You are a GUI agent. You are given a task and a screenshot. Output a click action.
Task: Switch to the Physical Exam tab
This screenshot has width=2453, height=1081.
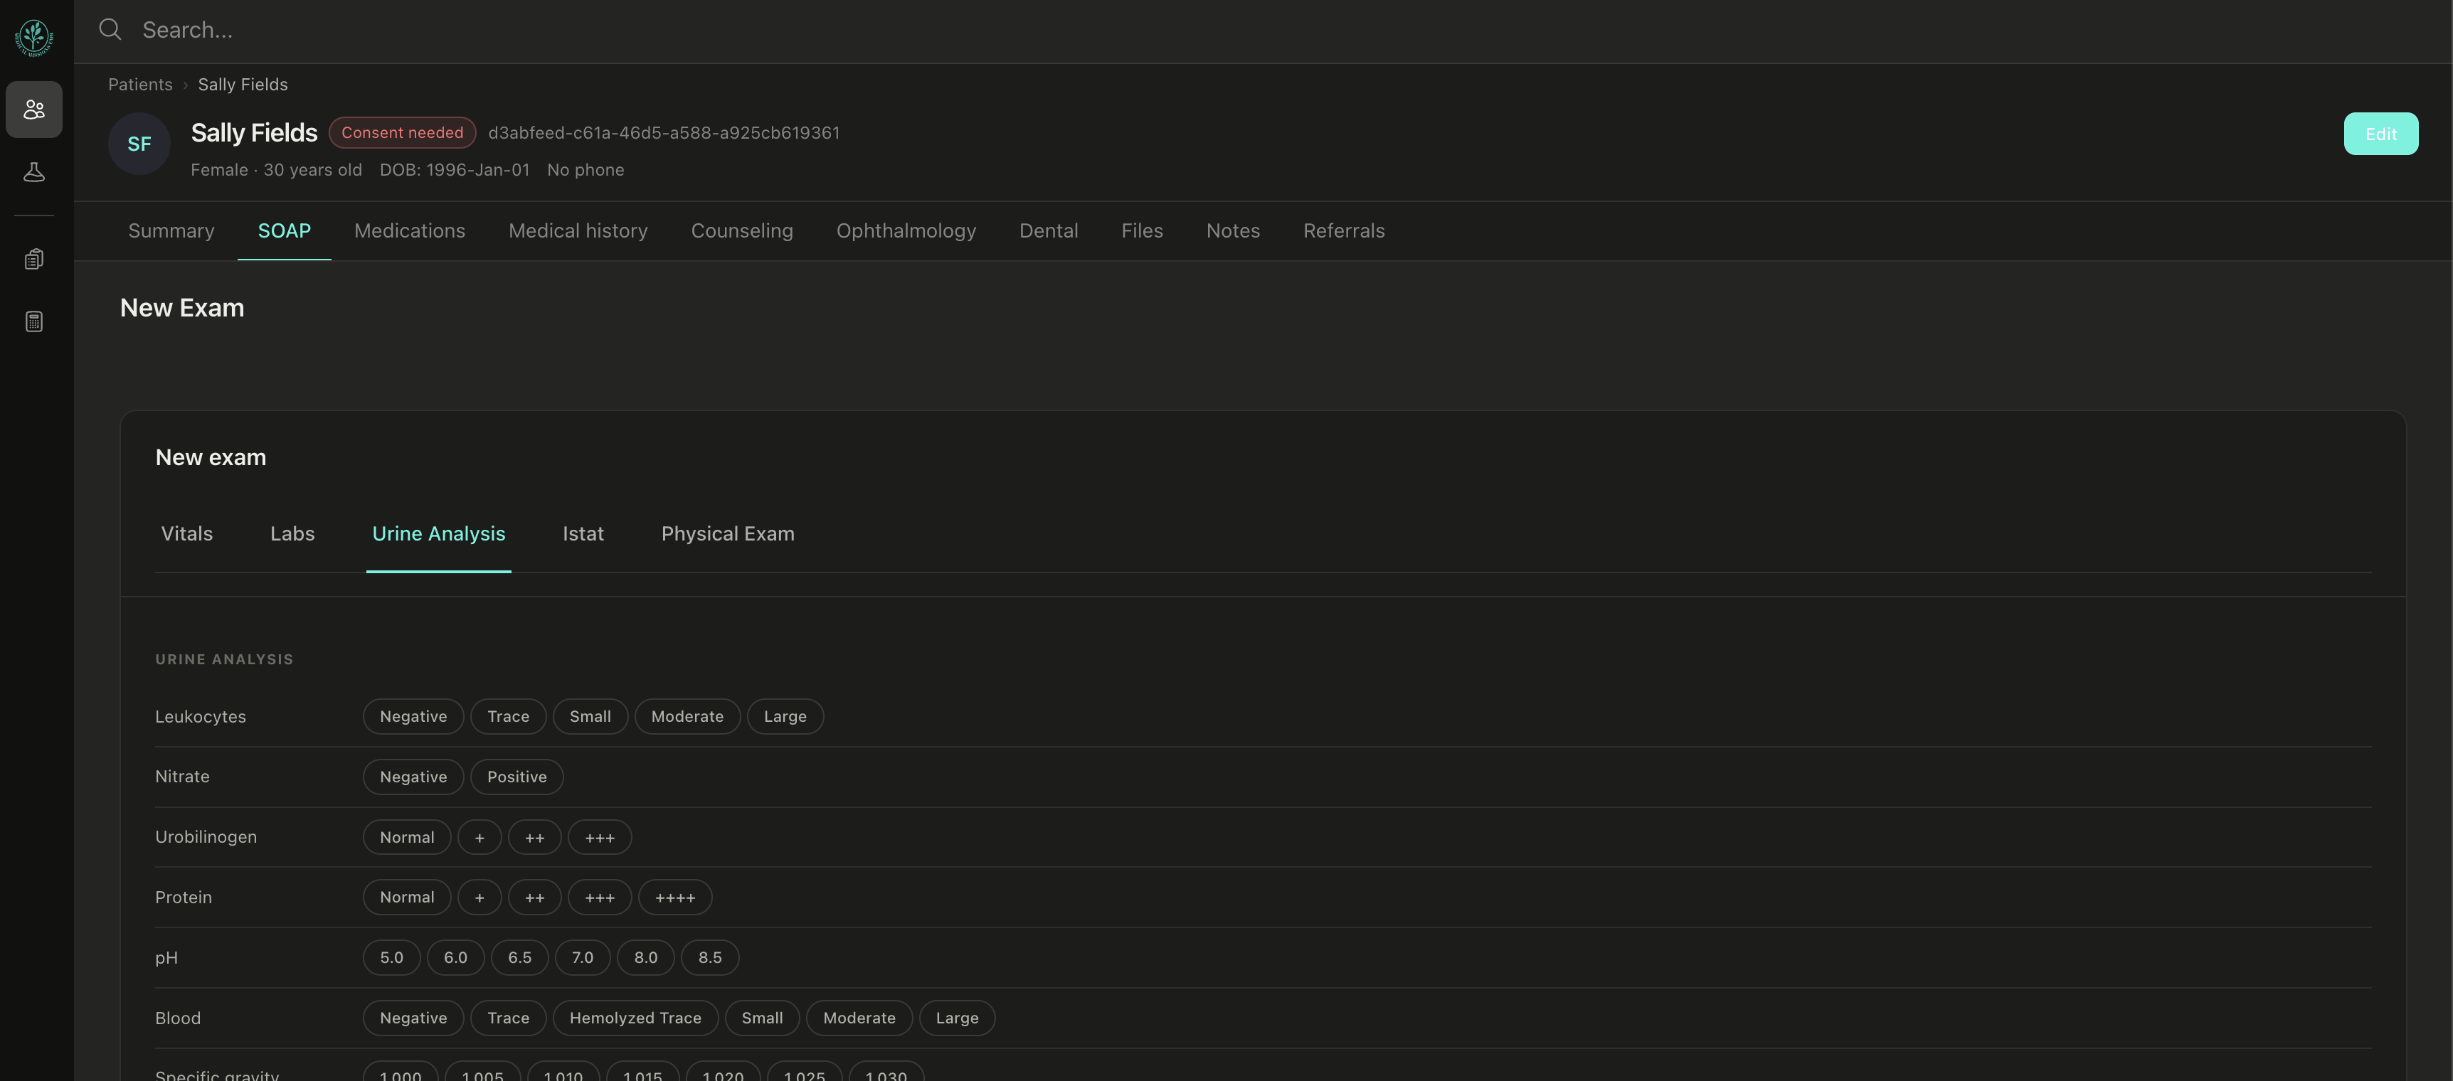(x=728, y=534)
